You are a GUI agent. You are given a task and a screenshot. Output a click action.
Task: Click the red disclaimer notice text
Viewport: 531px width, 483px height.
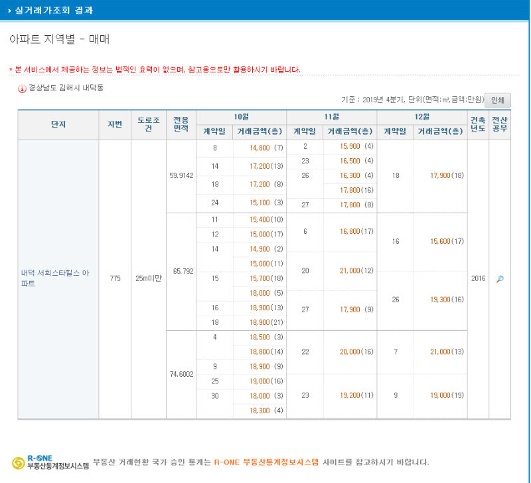(x=155, y=70)
